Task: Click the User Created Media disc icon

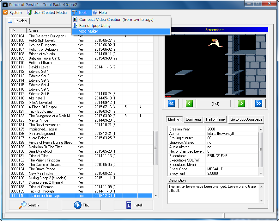Action: [x=29, y=12]
